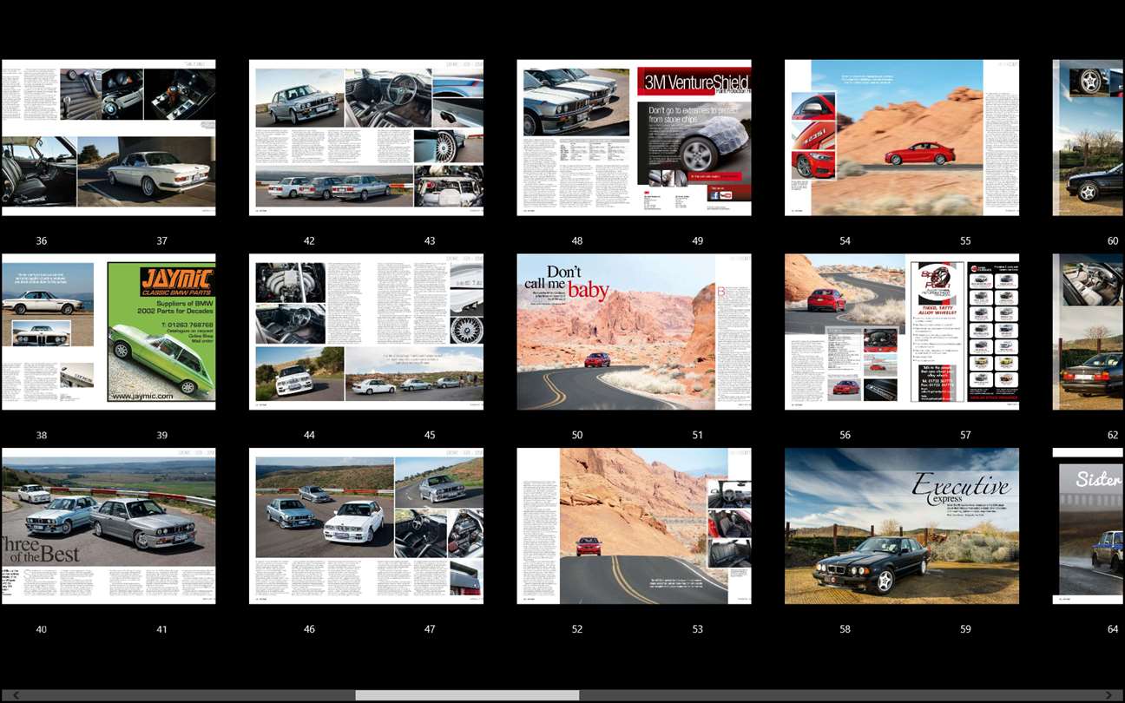
Task: Click the horizontal scrollbar thumb
Action: click(x=467, y=695)
